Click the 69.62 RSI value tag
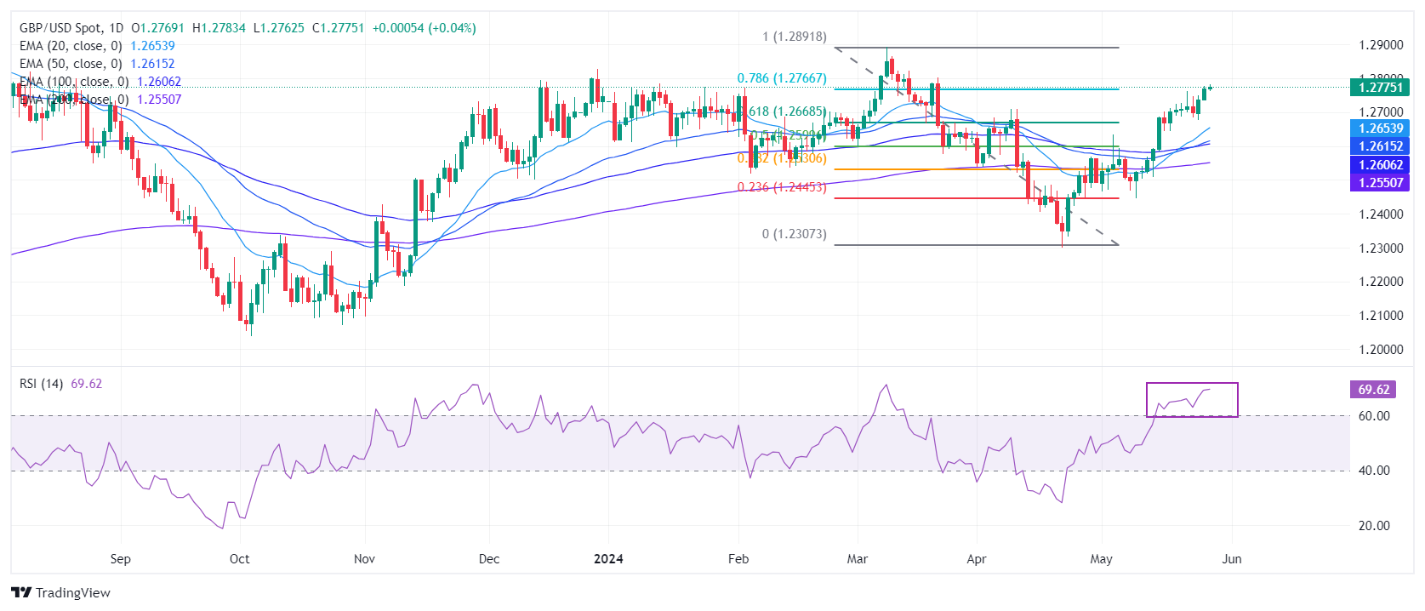Viewport: 1425px width, 611px height. 1373,390
